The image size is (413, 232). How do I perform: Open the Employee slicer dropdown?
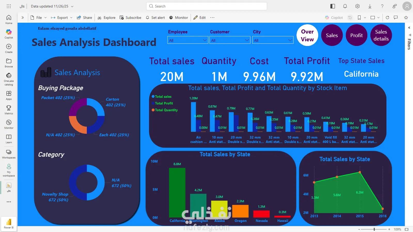[x=188, y=40]
